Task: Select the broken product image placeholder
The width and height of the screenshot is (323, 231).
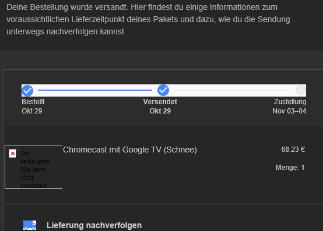Action: point(34,166)
